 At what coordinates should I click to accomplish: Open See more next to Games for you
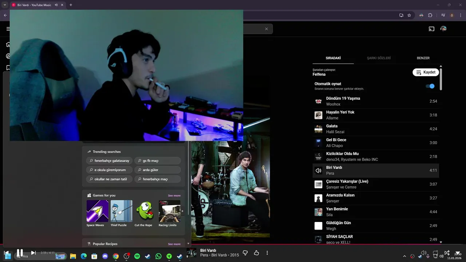[174, 195]
